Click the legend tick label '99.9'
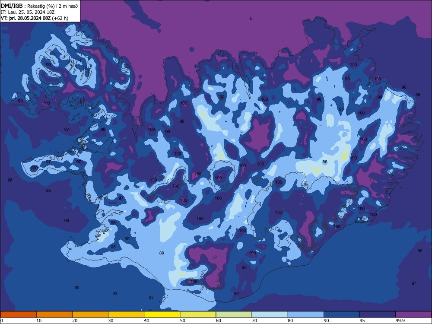432x324 pixels. click(x=400, y=321)
